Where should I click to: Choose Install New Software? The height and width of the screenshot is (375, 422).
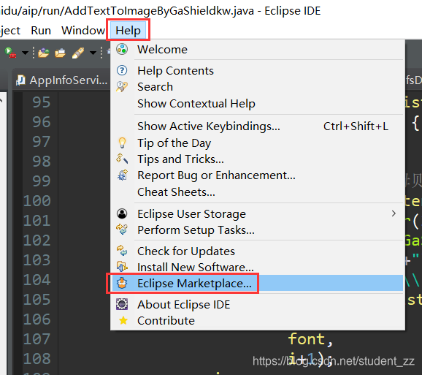[257, 268]
